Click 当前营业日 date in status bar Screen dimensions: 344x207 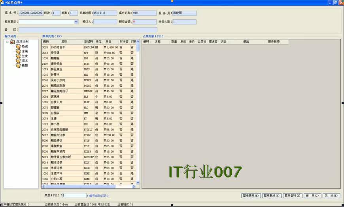click(93, 204)
